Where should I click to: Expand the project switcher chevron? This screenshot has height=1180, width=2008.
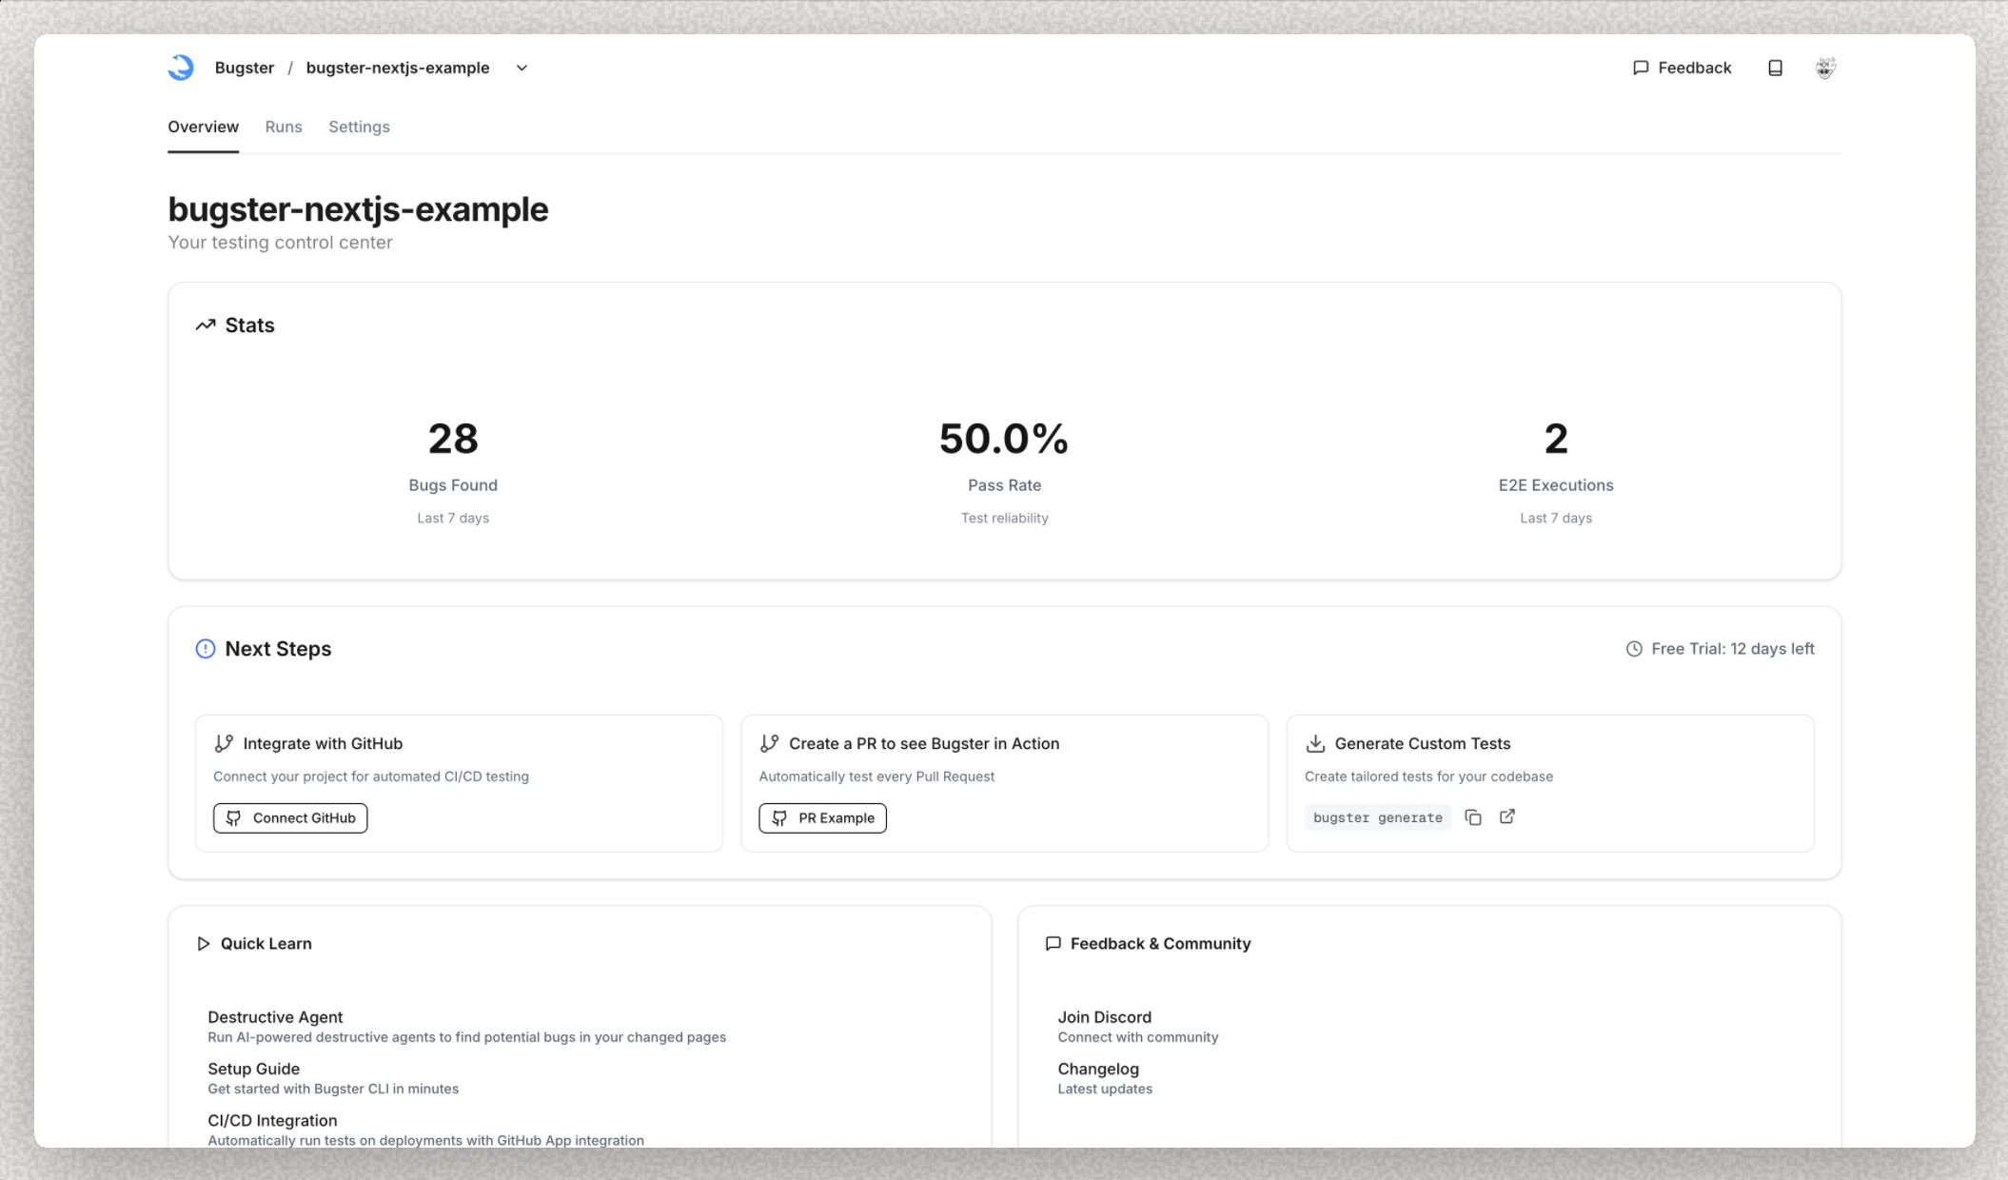[x=522, y=68]
